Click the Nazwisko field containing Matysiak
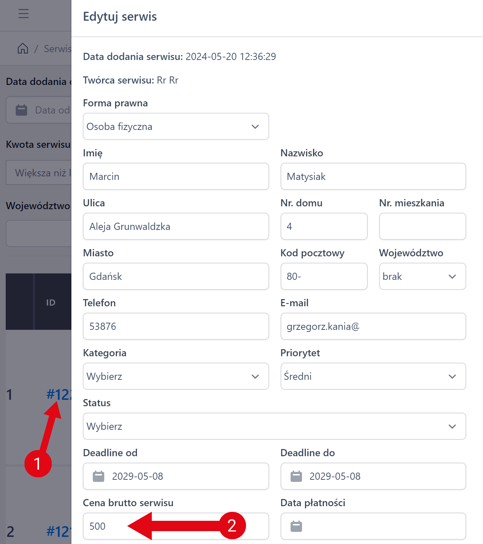Image resolution: width=483 pixels, height=544 pixels. coord(373,176)
